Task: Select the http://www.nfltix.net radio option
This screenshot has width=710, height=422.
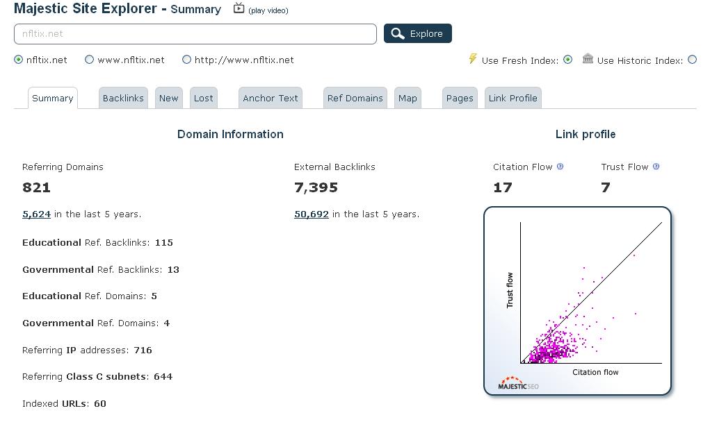Action: (x=186, y=60)
